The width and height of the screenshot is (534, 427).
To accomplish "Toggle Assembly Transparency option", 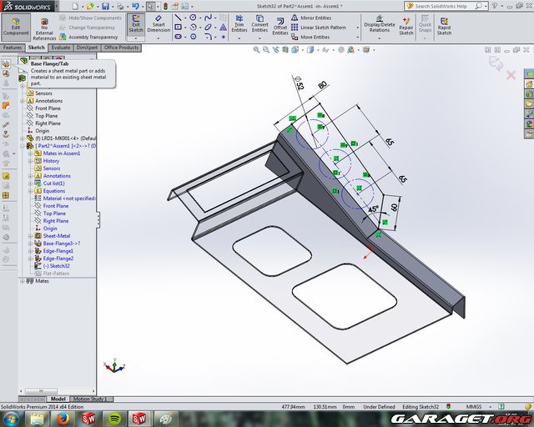I will tap(92, 38).
